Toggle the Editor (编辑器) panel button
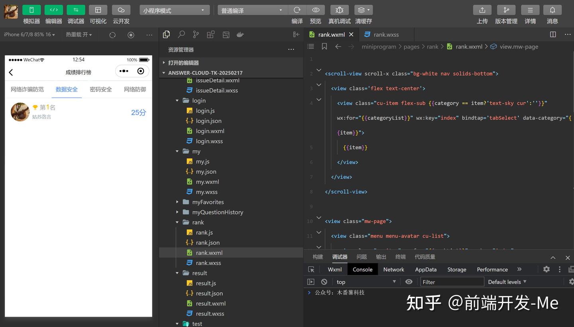The image size is (574, 327). pos(53,10)
